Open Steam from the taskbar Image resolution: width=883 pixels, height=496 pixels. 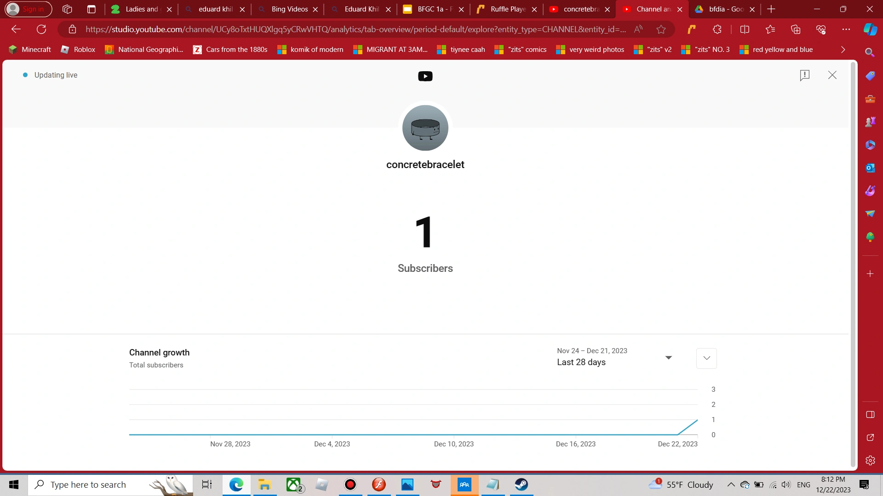click(x=521, y=485)
